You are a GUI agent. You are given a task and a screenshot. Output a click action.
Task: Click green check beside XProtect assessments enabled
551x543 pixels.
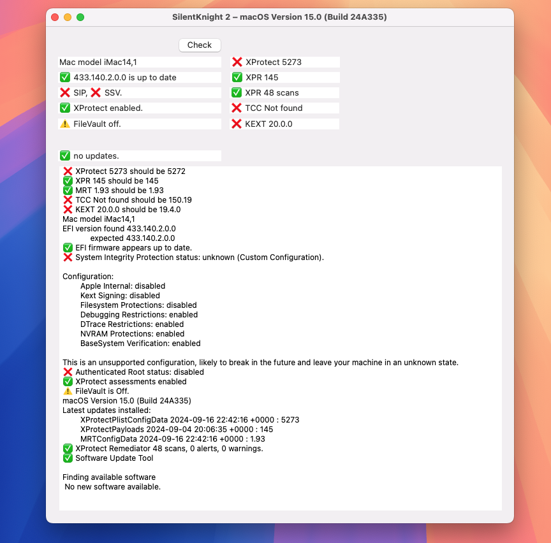click(x=68, y=381)
